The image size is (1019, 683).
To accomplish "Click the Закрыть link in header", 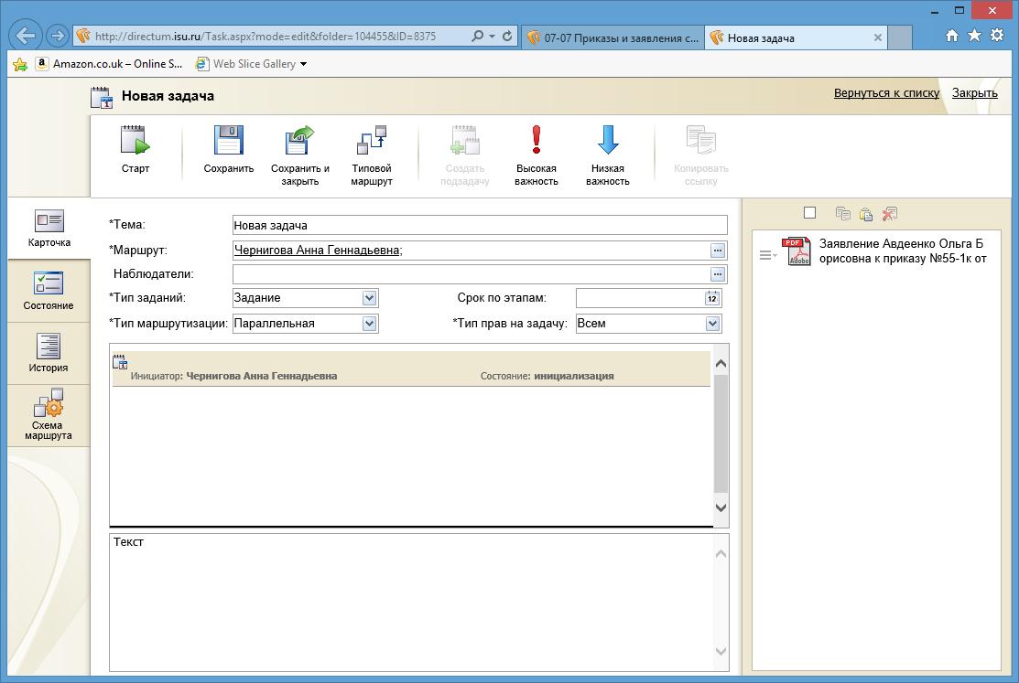I will pos(974,93).
